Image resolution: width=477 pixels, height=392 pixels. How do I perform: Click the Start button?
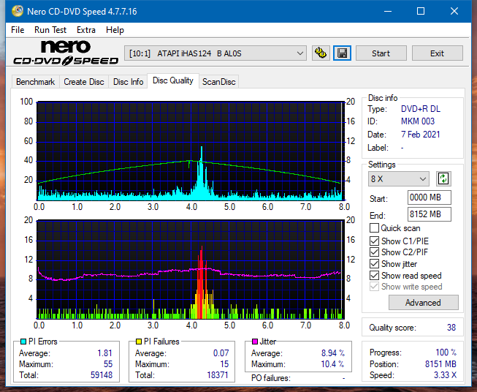(x=381, y=53)
